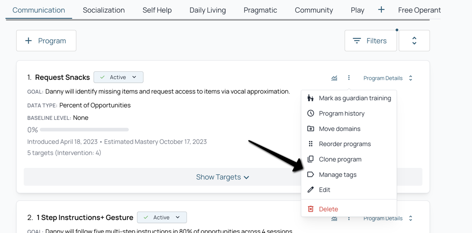Open Program history from menu

[349, 113]
